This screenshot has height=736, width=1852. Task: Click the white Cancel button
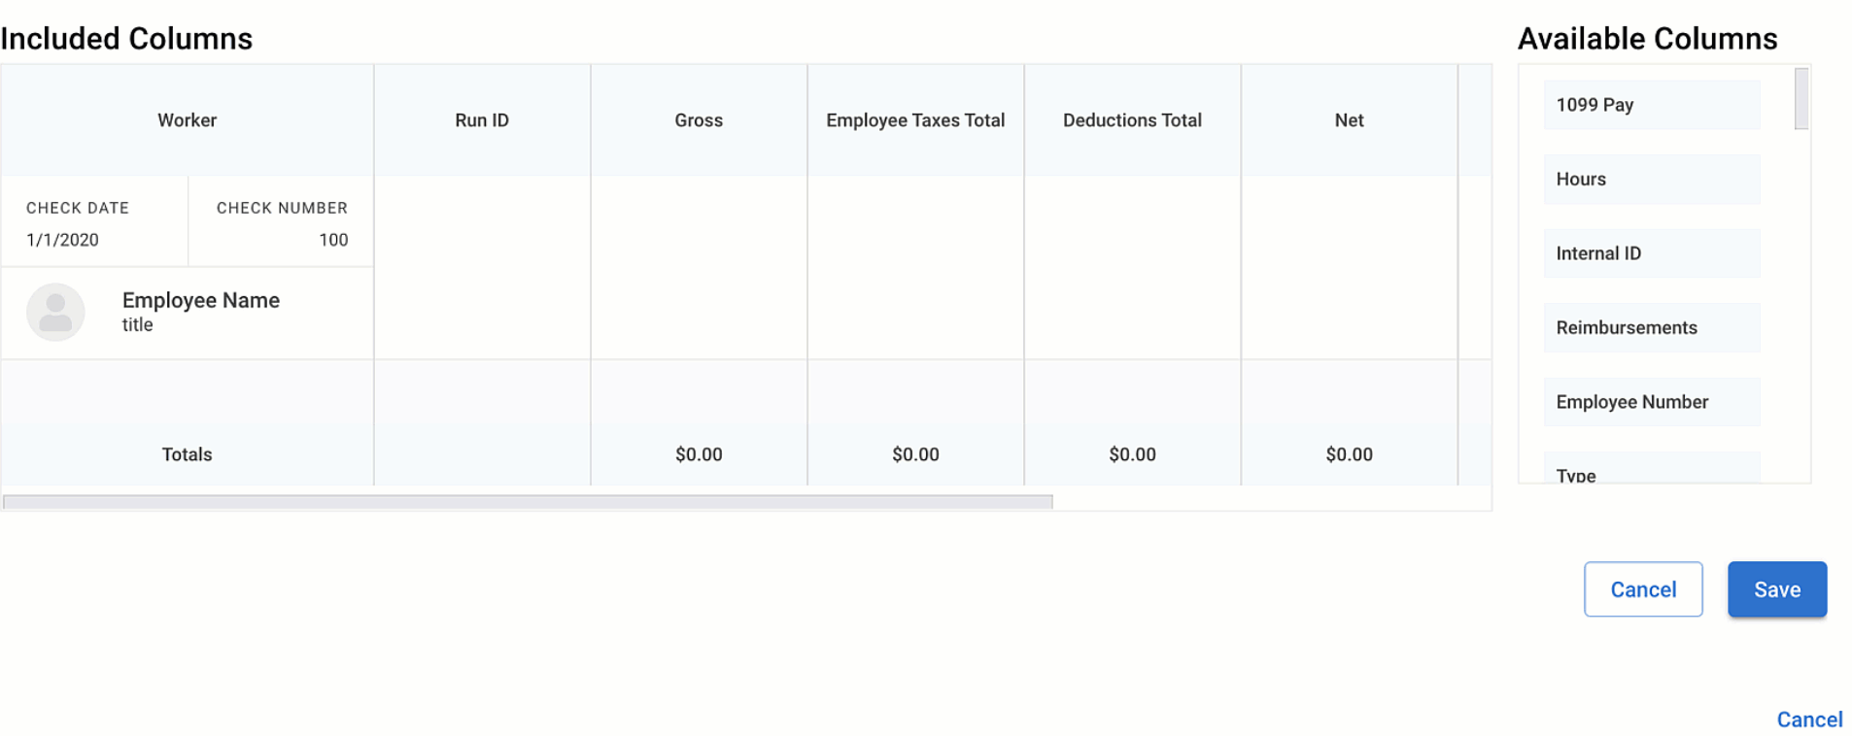[x=1642, y=589]
